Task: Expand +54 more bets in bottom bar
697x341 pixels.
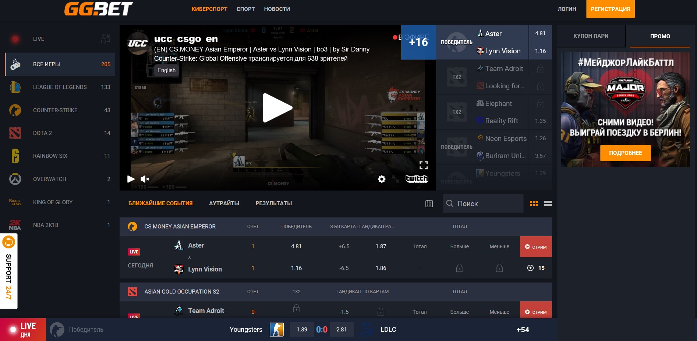Action: coord(523,330)
